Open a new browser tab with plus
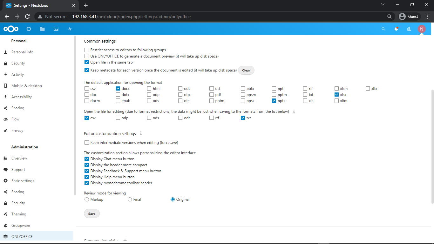434x244 pixels. point(86,5)
